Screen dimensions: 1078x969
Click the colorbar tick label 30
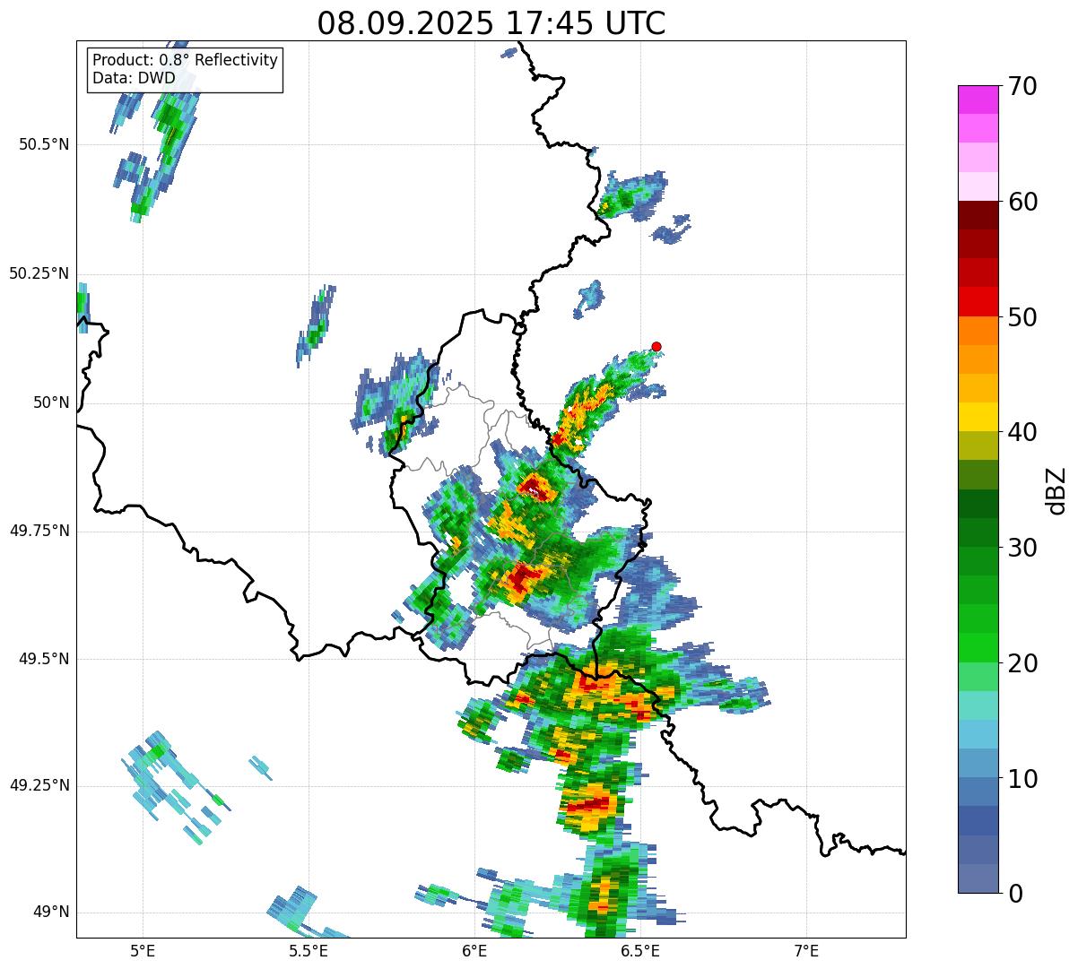click(x=1022, y=548)
